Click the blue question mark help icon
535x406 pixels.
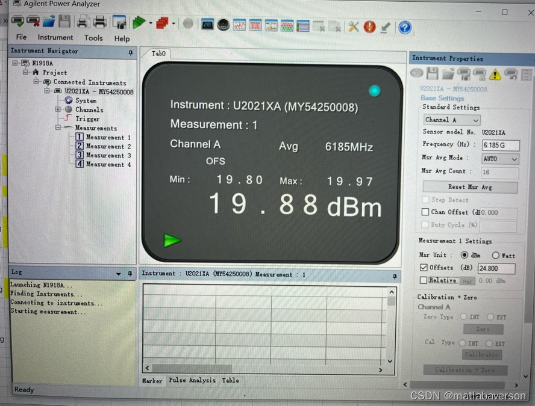(x=405, y=28)
